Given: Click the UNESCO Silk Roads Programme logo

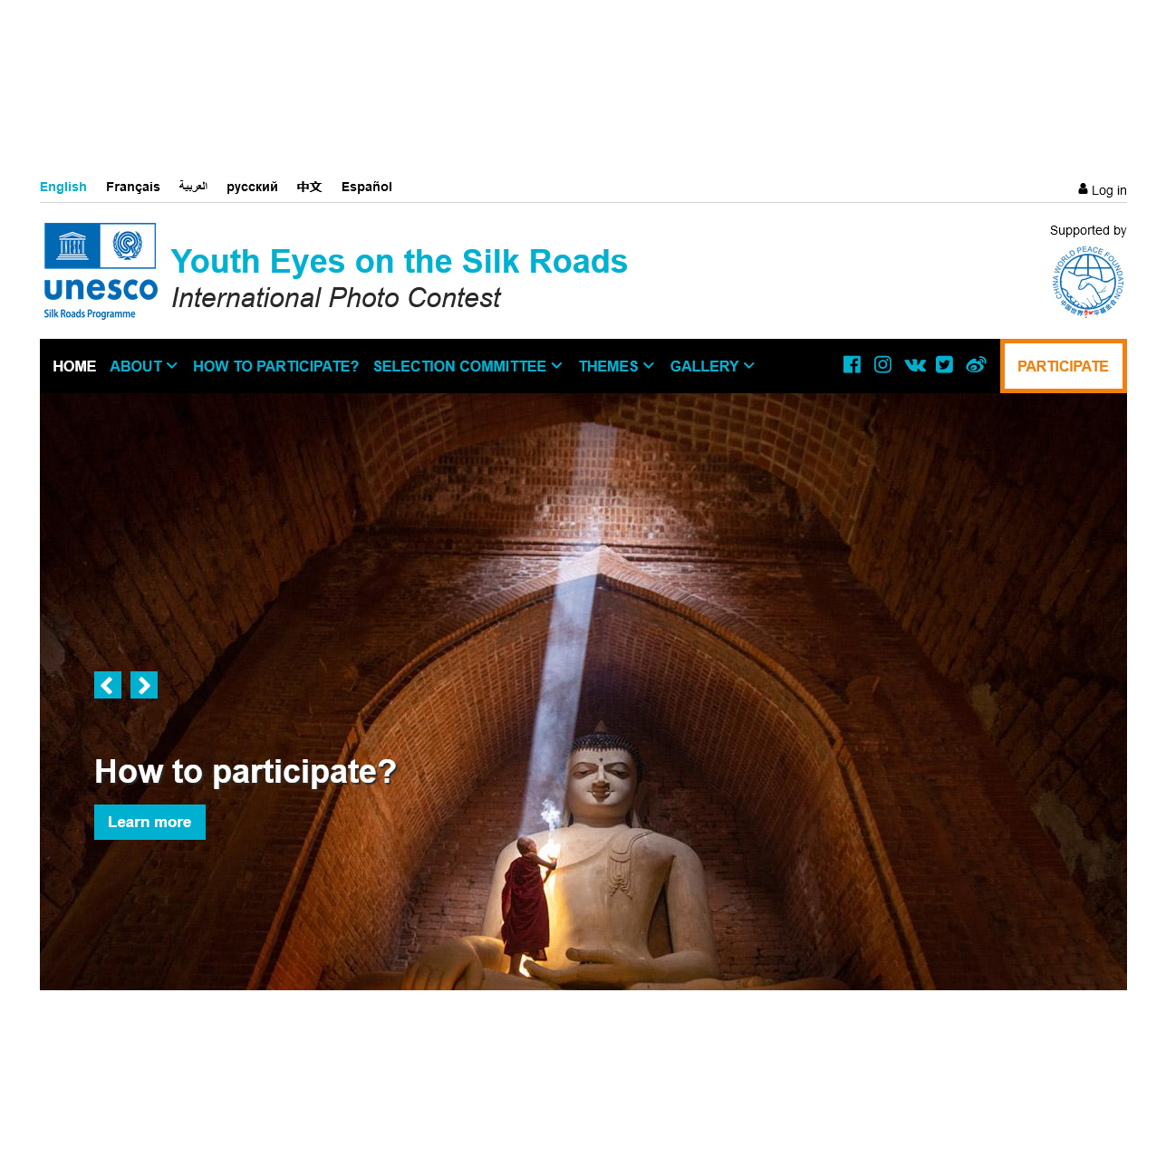Looking at the screenshot, I should click(x=101, y=271).
